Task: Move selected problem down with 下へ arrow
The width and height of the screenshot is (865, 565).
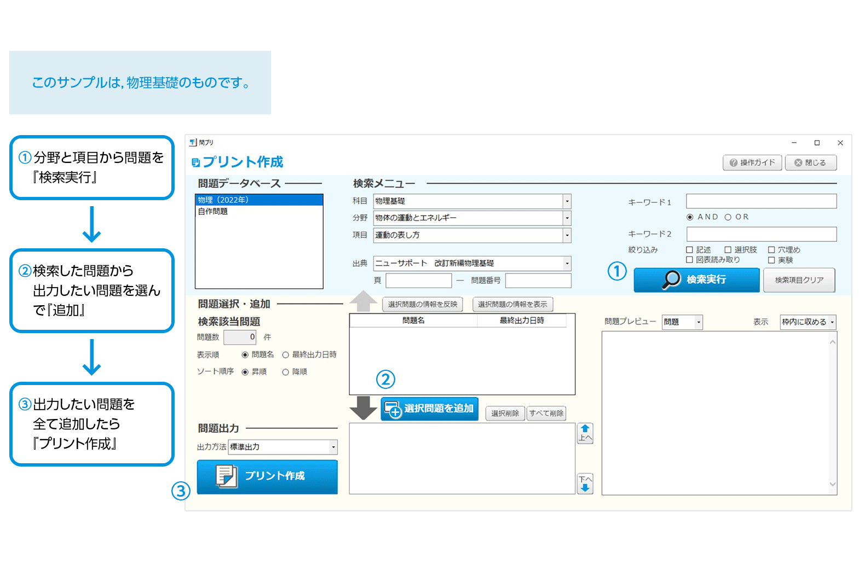Action: point(585,483)
